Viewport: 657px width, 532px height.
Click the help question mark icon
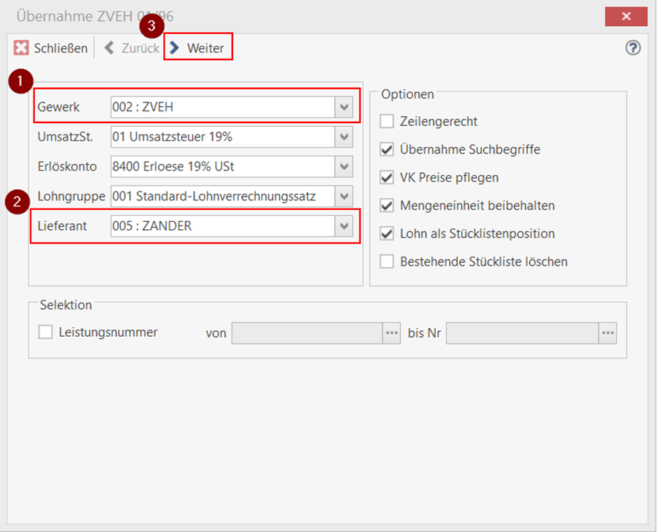pyautogui.click(x=633, y=48)
